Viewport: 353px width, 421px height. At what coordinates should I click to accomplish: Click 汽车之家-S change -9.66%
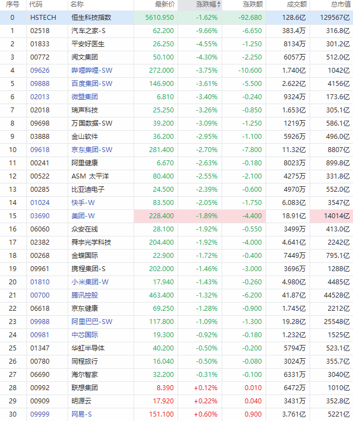pyautogui.click(x=207, y=31)
